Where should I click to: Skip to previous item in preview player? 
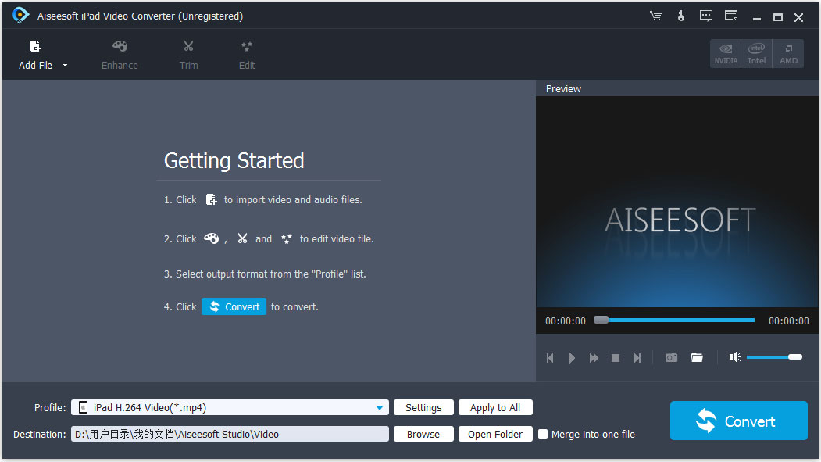pos(550,358)
